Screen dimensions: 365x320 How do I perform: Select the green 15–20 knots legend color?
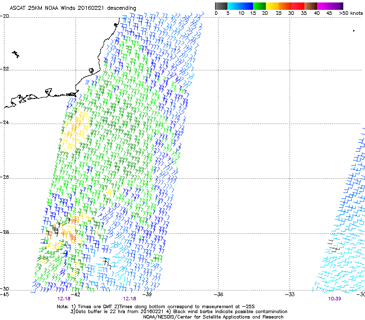click(259, 6)
